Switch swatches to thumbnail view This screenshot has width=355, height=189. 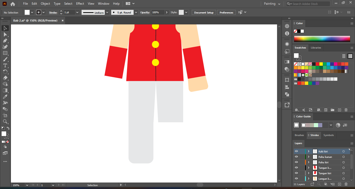click(350, 56)
